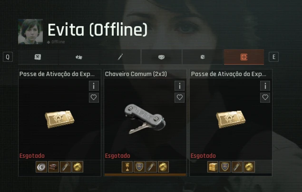Show info for the first Passe de Ativação card

coord(94,86)
